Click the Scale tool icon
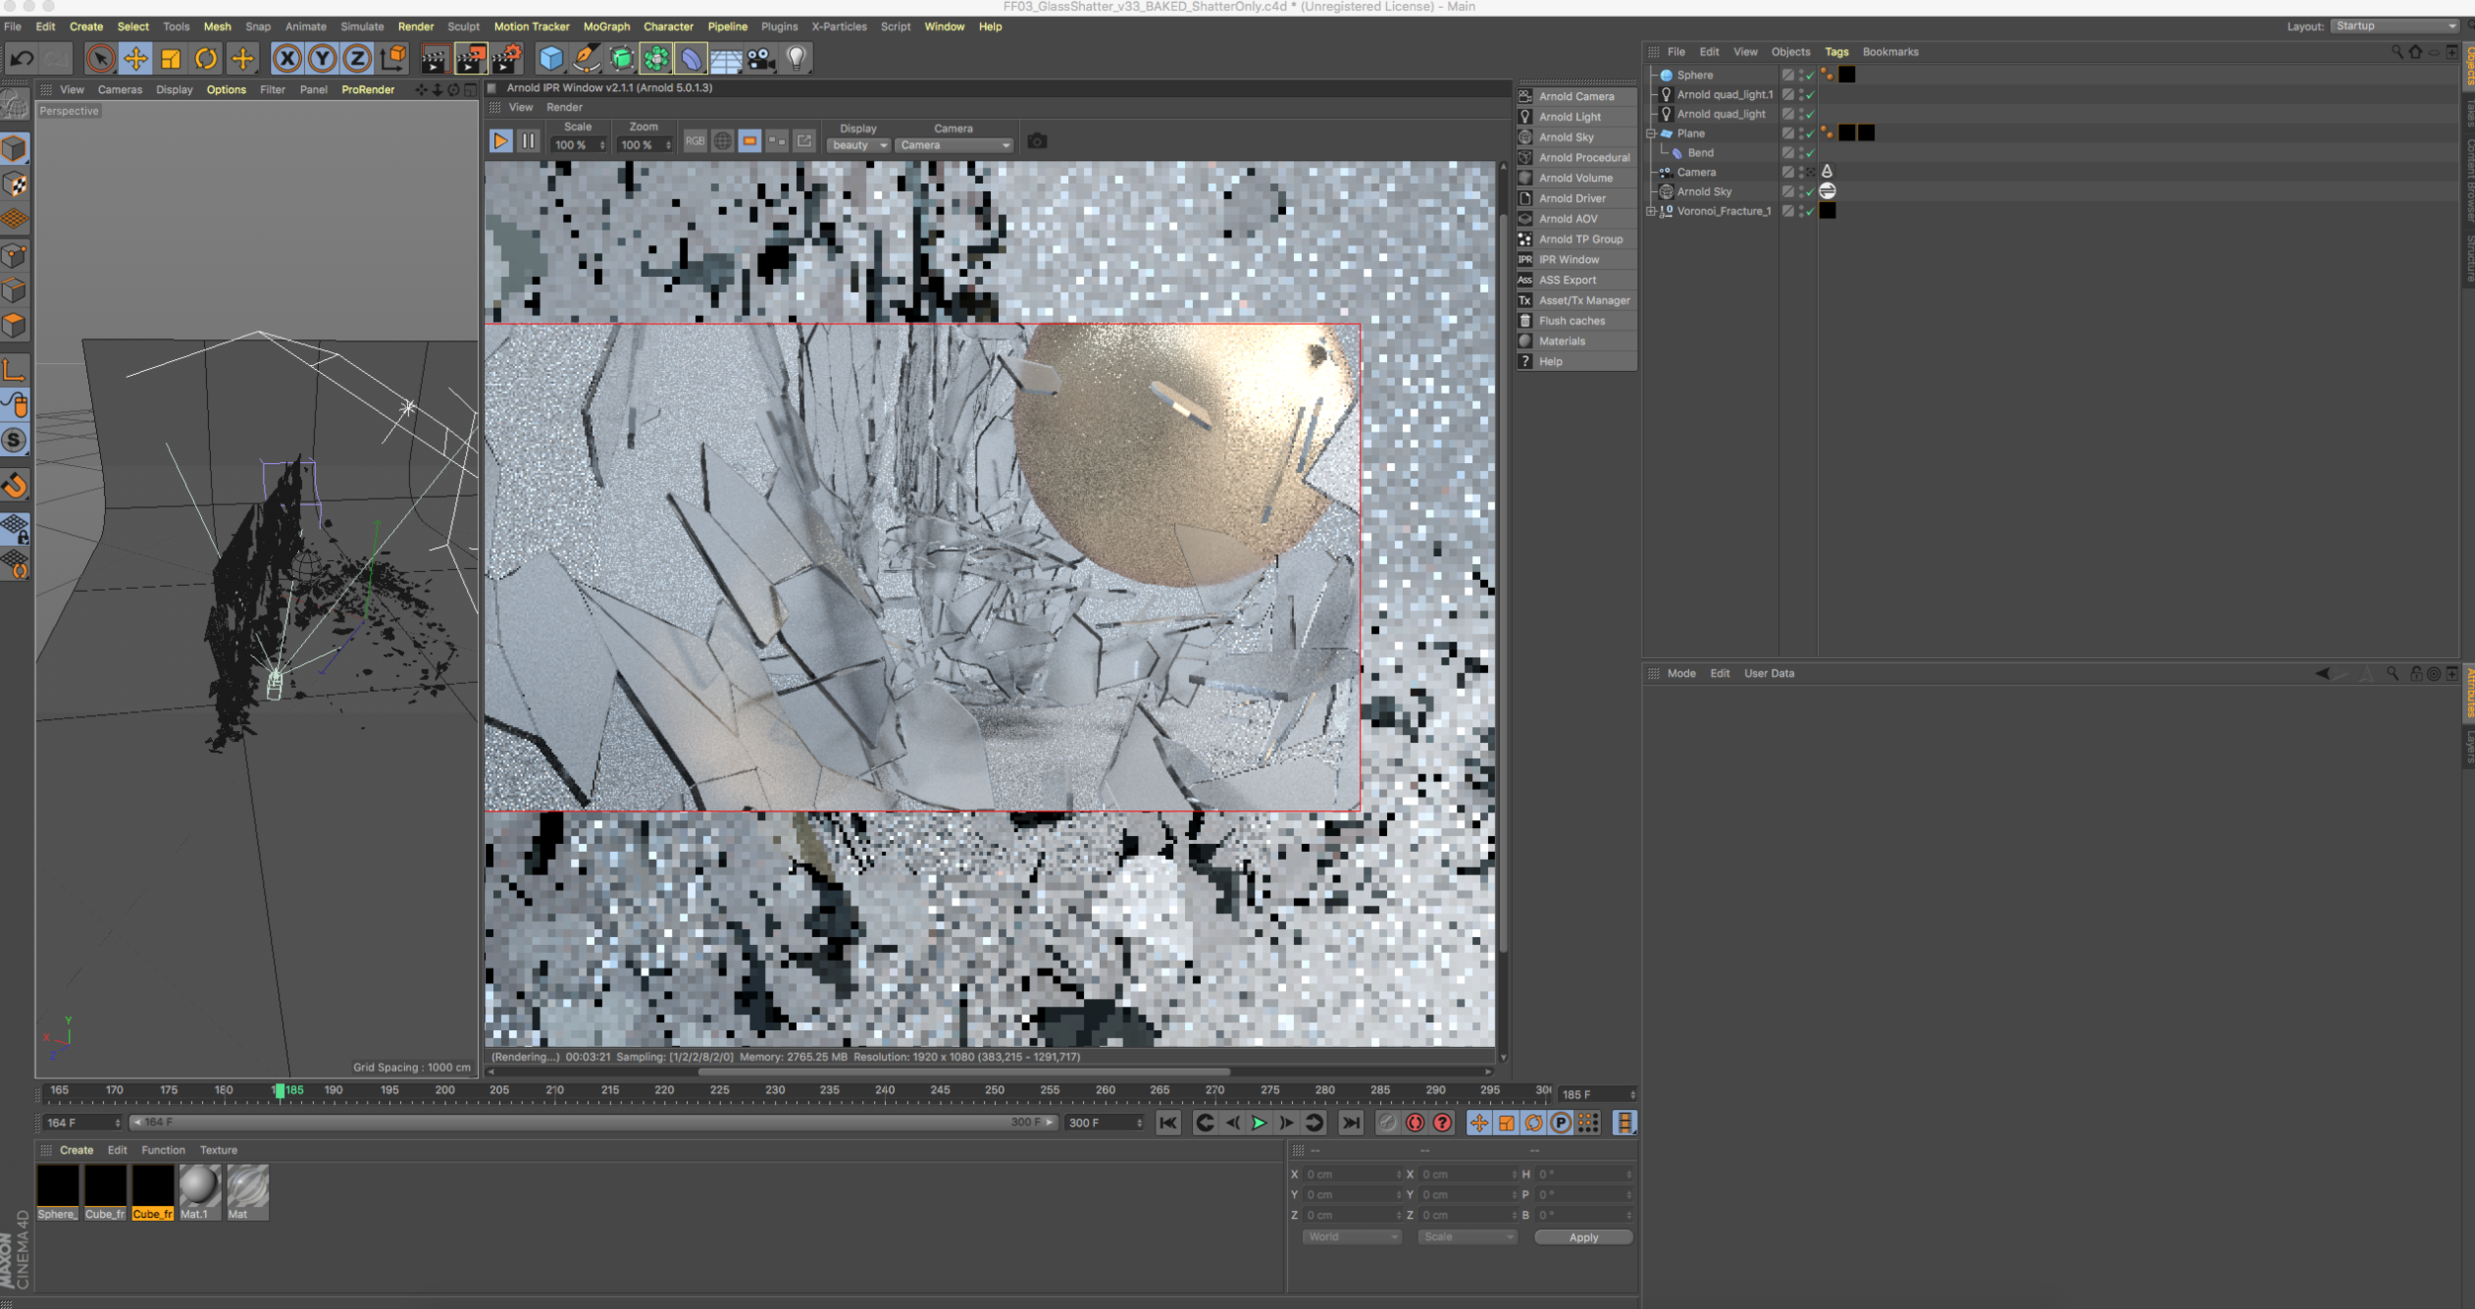Image resolution: width=2475 pixels, height=1309 pixels. point(170,59)
